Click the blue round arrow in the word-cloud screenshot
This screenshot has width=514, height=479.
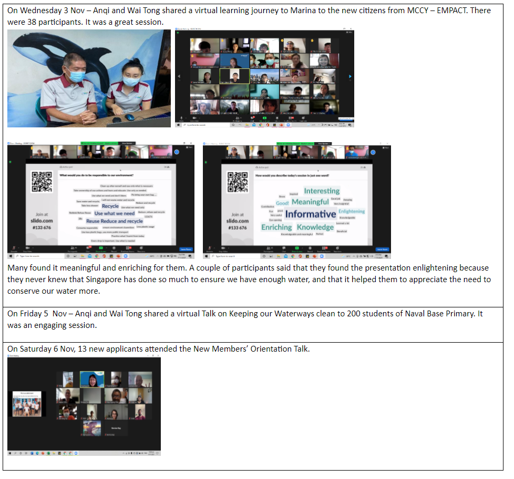tap(373, 152)
